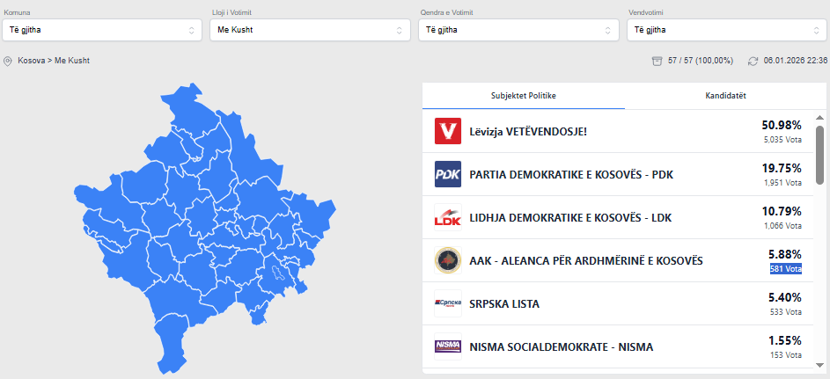Click the Kosova breadcrumb link

(31, 61)
